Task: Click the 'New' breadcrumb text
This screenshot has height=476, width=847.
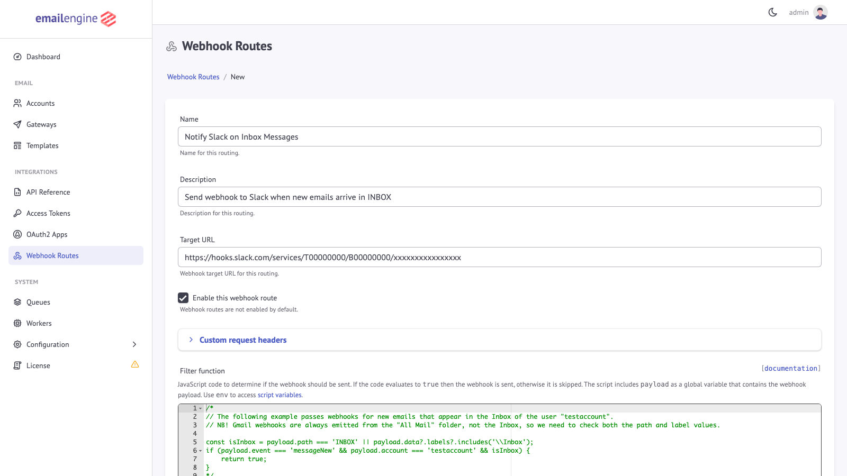Action: coord(238,77)
